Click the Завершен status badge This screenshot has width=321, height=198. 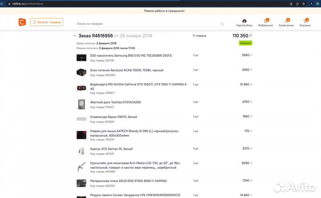tap(246, 43)
